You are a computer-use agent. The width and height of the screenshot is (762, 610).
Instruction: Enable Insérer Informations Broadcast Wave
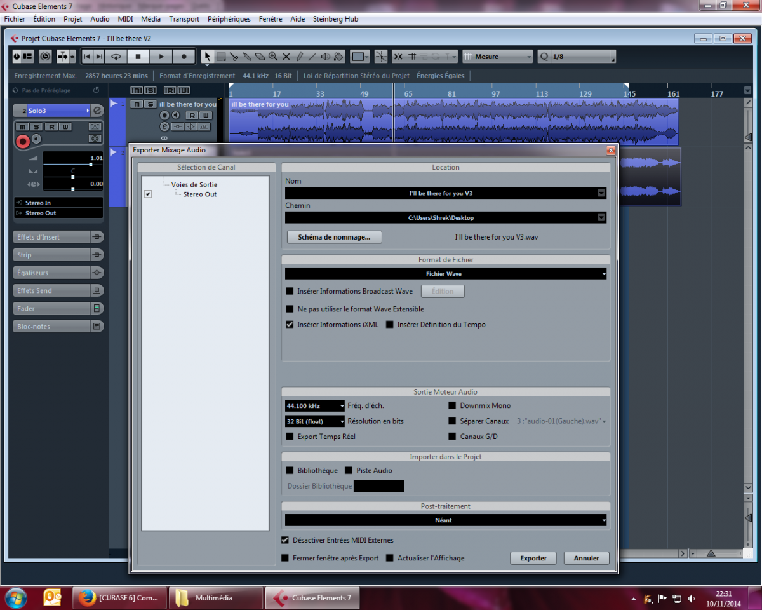290,291
